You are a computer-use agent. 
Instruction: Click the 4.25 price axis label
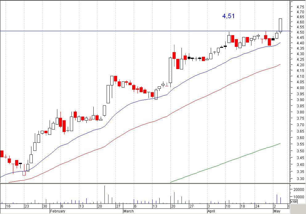300,59
